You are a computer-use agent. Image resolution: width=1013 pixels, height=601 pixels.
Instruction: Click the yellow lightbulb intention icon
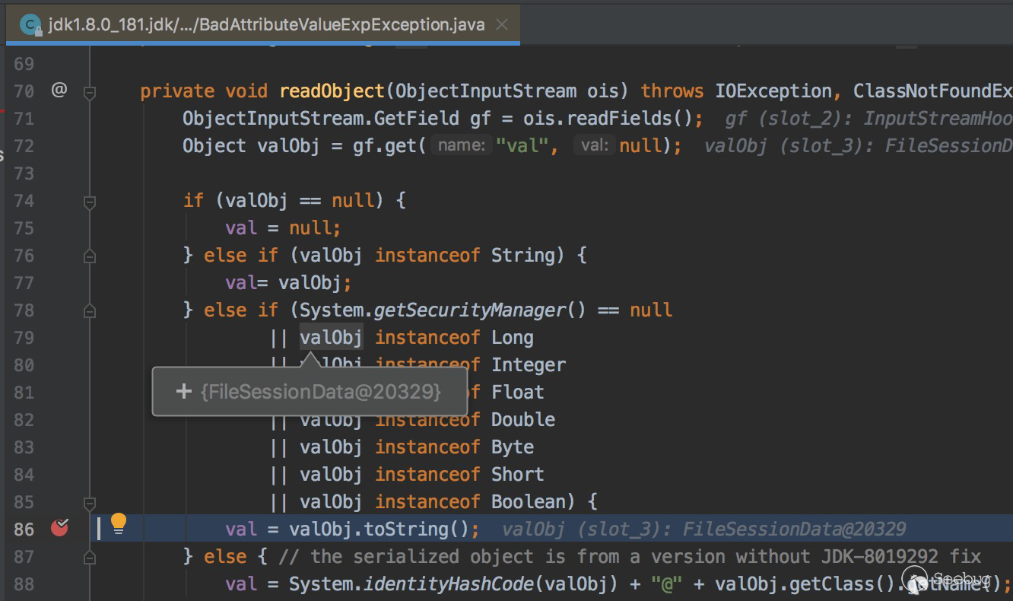(118, 523)
